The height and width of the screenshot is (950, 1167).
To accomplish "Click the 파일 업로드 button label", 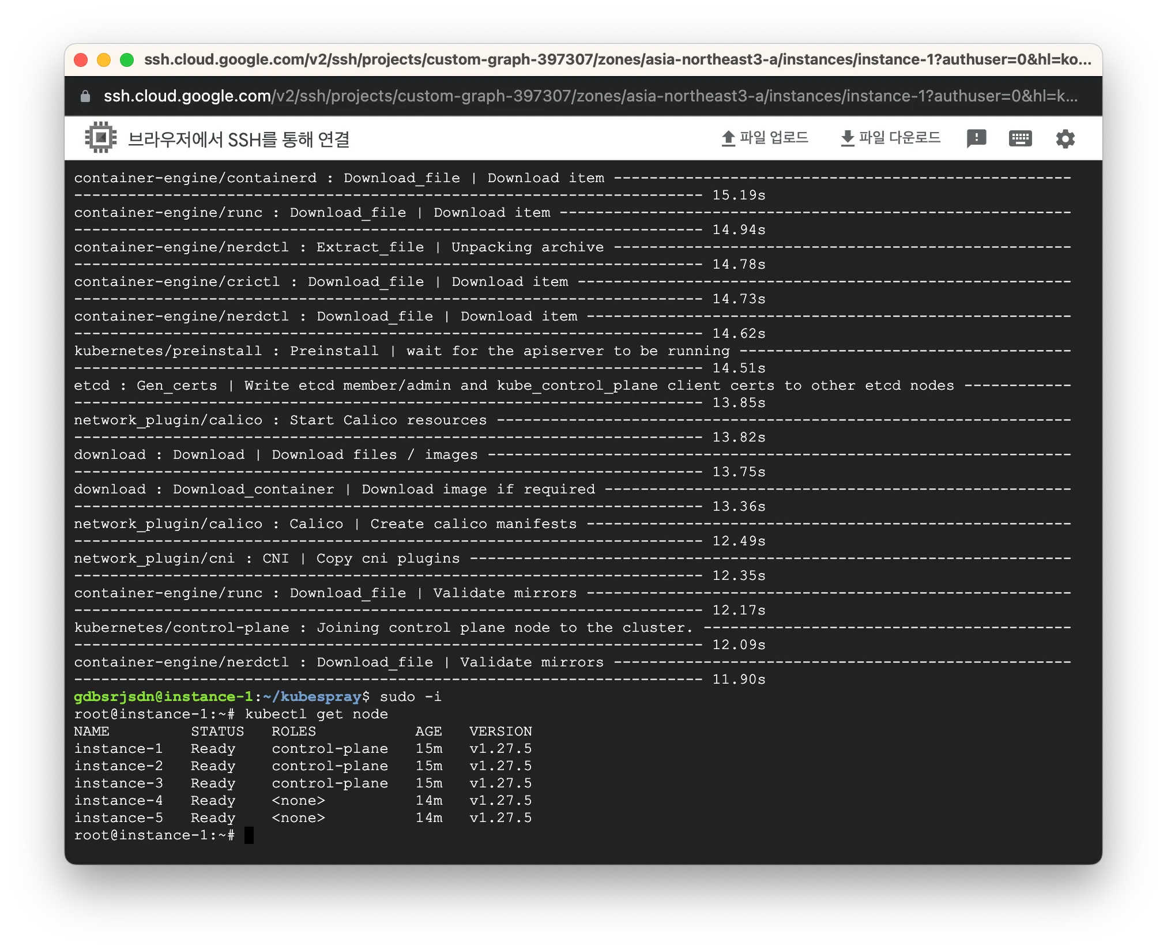I will (x=774, y=138).
